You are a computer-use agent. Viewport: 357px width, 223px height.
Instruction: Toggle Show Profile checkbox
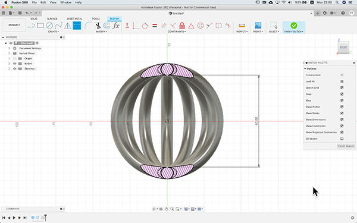click(x=342, y=106)
